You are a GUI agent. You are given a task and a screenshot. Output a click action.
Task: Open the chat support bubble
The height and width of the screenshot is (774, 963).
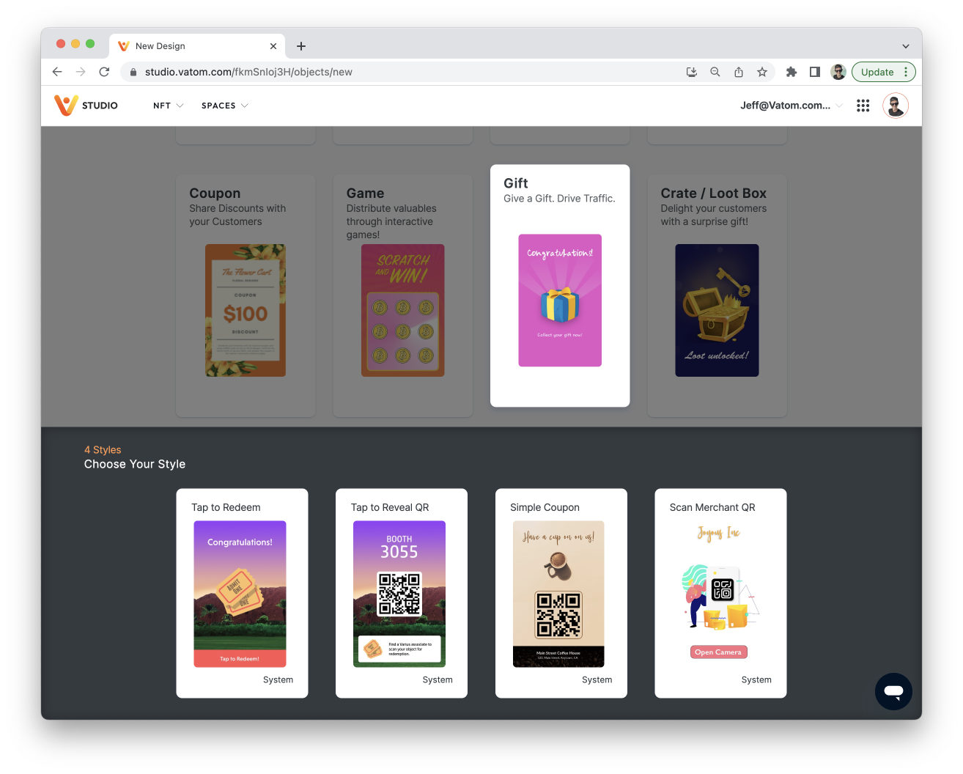[893, 691]
